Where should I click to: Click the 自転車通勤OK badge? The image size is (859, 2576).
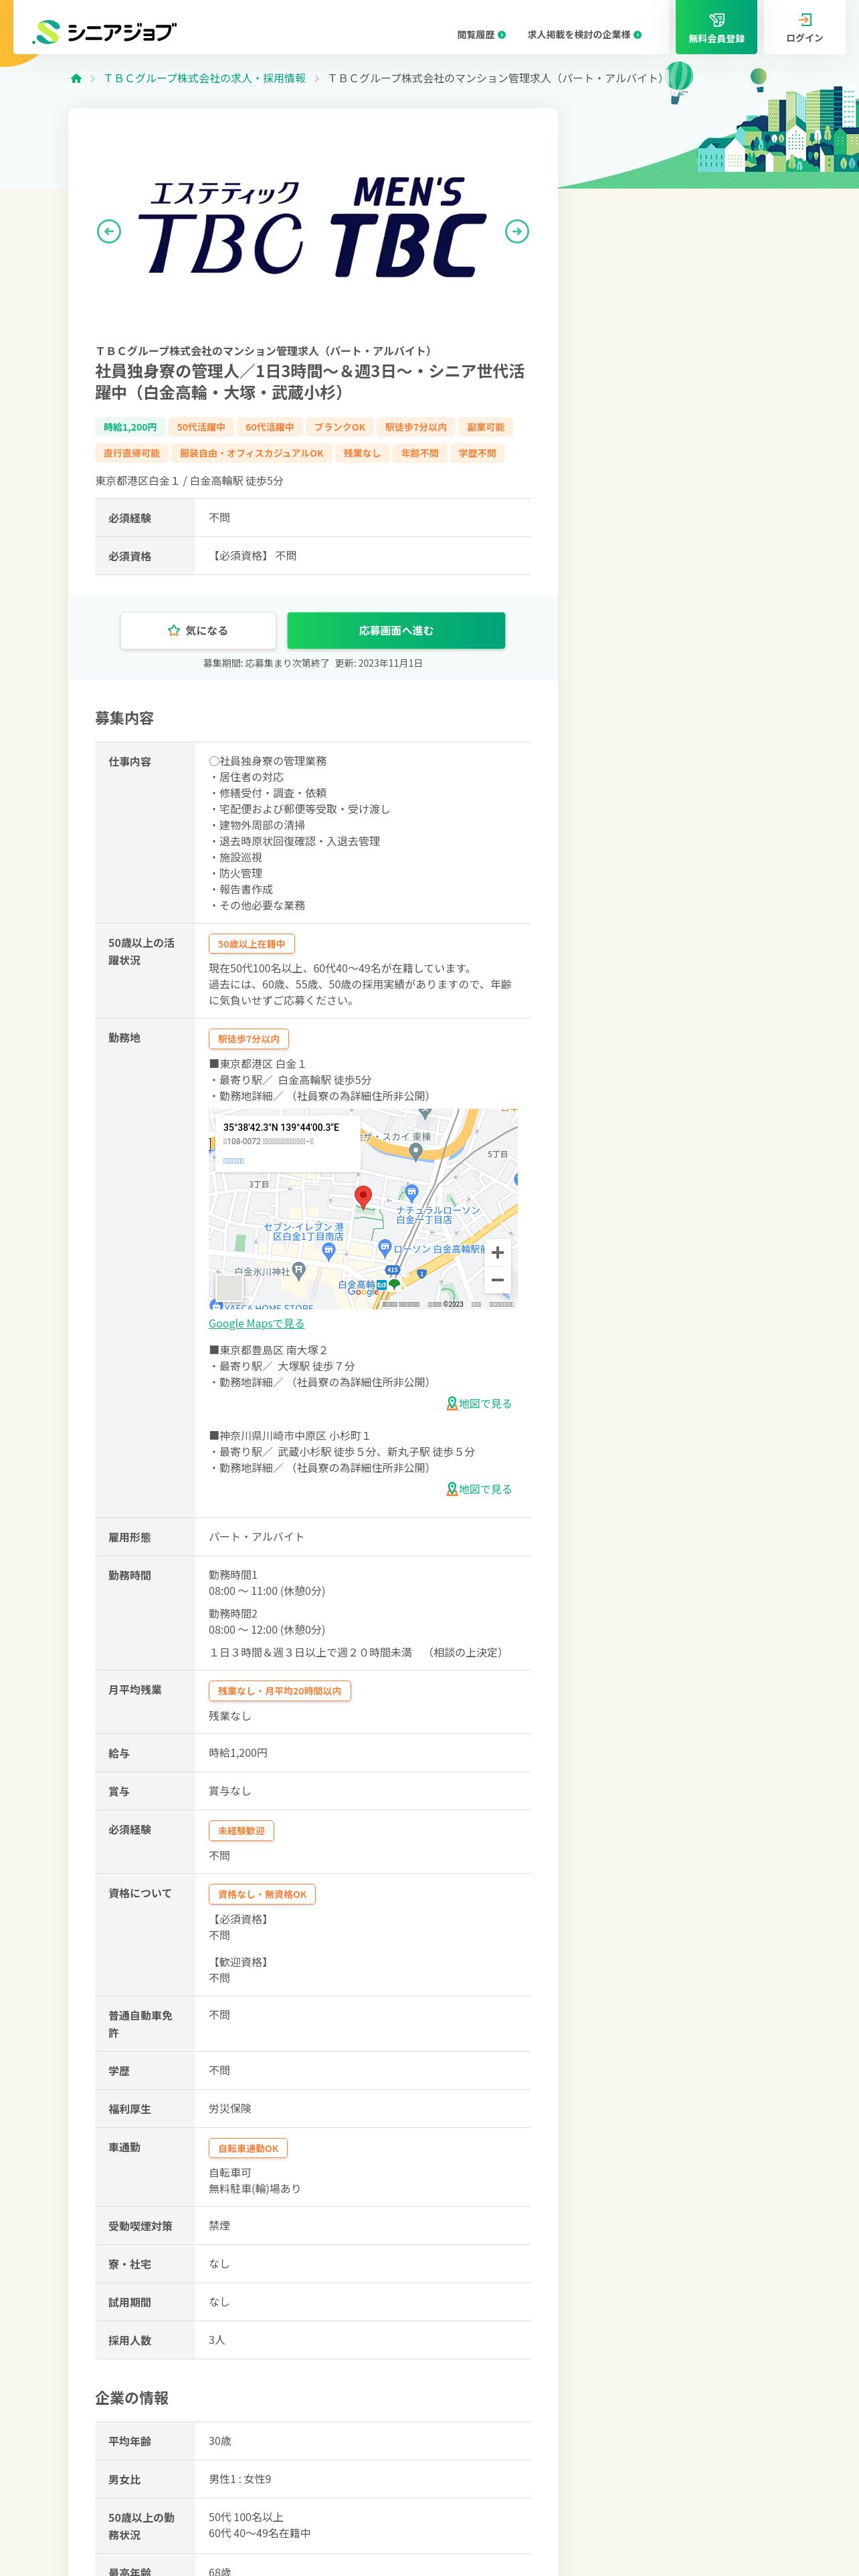(248, 2149)
